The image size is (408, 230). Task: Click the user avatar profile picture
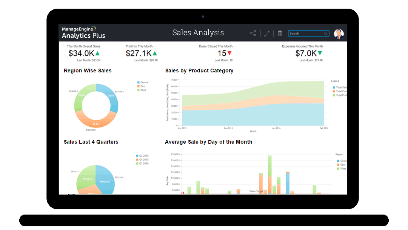click(339, 33)
